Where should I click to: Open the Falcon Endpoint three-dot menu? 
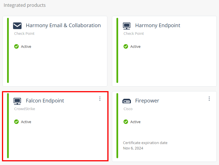point(100,98)
